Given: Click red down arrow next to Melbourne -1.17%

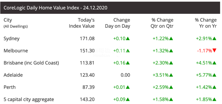Looking at the screenshot, I should click(x=214, y=50).
